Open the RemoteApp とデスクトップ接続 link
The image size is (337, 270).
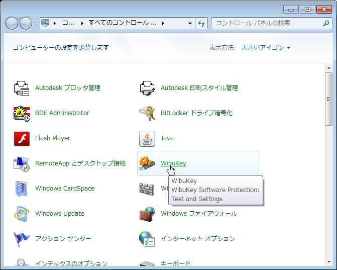click(80, 163)
